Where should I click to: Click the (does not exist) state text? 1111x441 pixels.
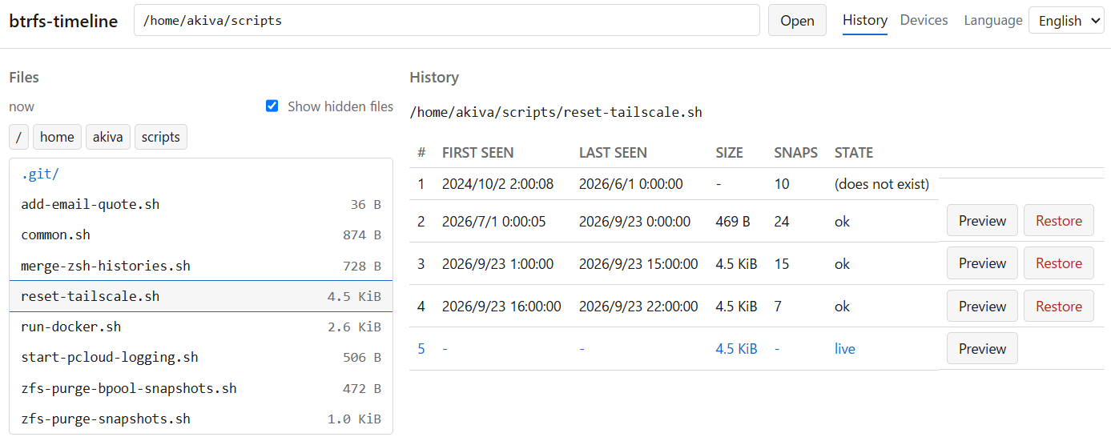[x=882, y=184]
